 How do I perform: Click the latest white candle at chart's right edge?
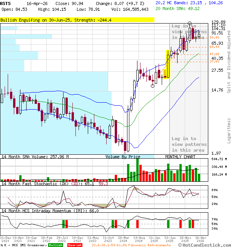tap(199, 36)
